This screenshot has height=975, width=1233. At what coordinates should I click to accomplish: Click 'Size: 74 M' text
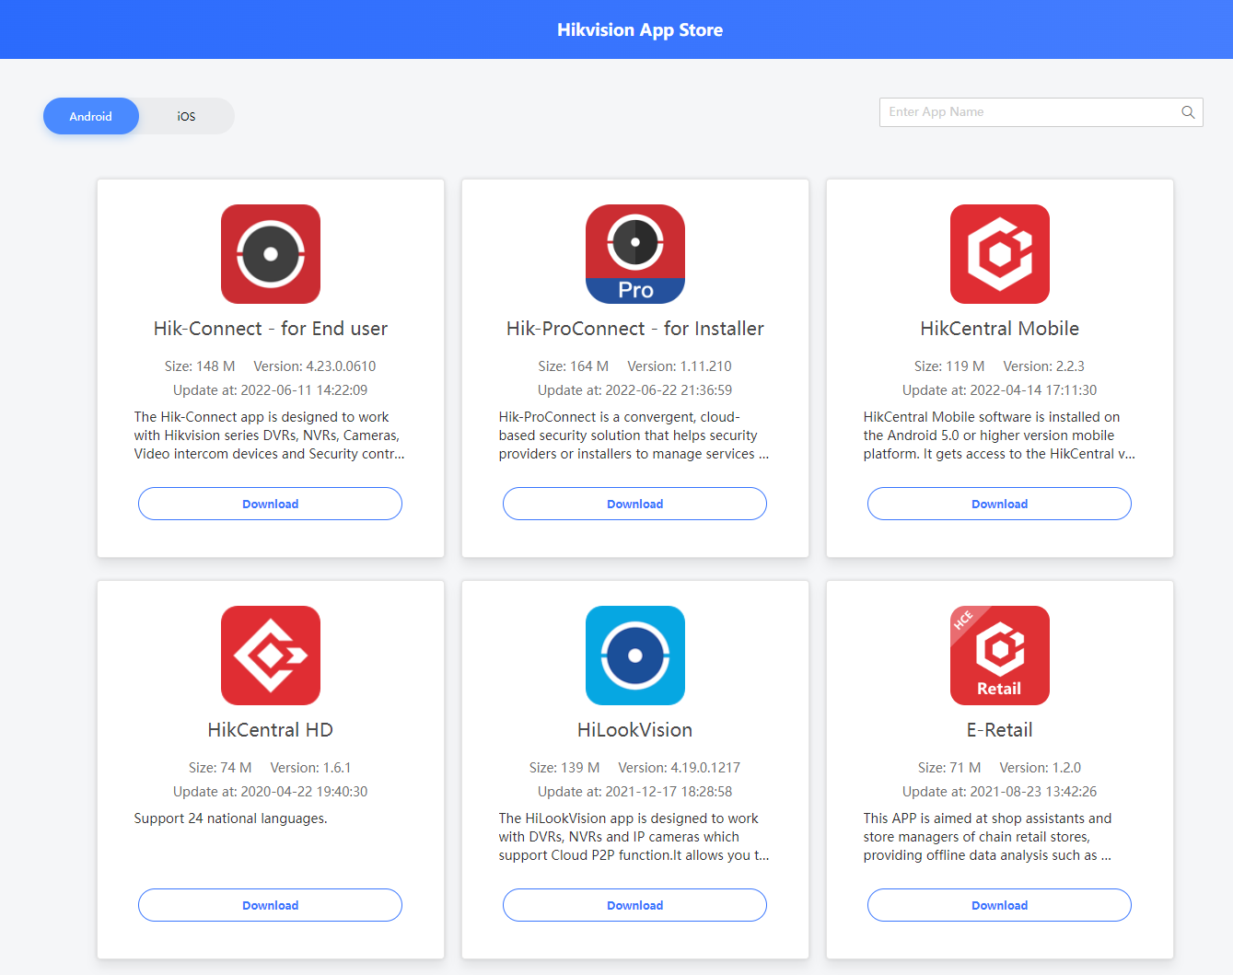pos(220,768)
